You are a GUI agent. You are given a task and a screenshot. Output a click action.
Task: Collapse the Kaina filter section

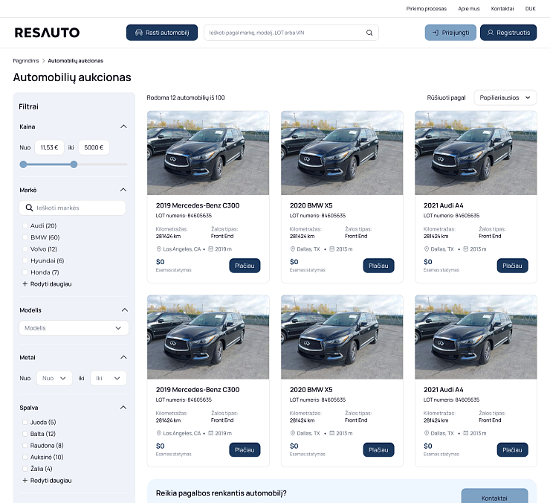123,126
